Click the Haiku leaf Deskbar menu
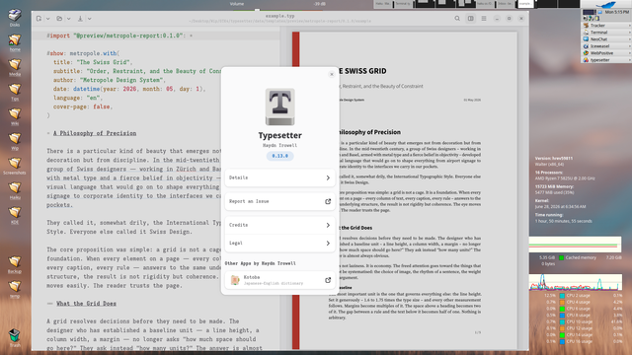Screen dimensions: 632x355 coord(606,4)
